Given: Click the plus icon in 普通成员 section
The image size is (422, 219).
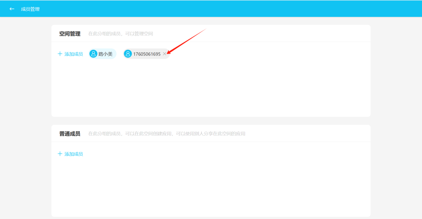Looking at the screenshot, I should [60, 154].
